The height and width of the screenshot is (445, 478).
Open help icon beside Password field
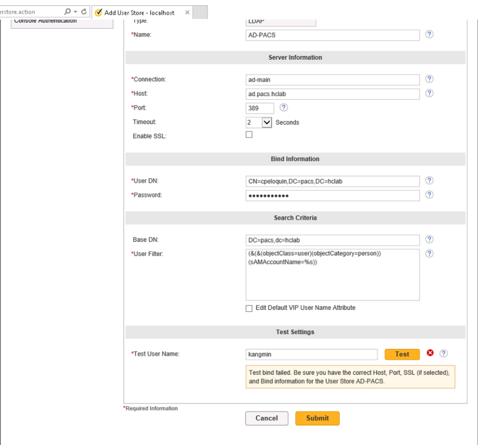coord(429,195)
